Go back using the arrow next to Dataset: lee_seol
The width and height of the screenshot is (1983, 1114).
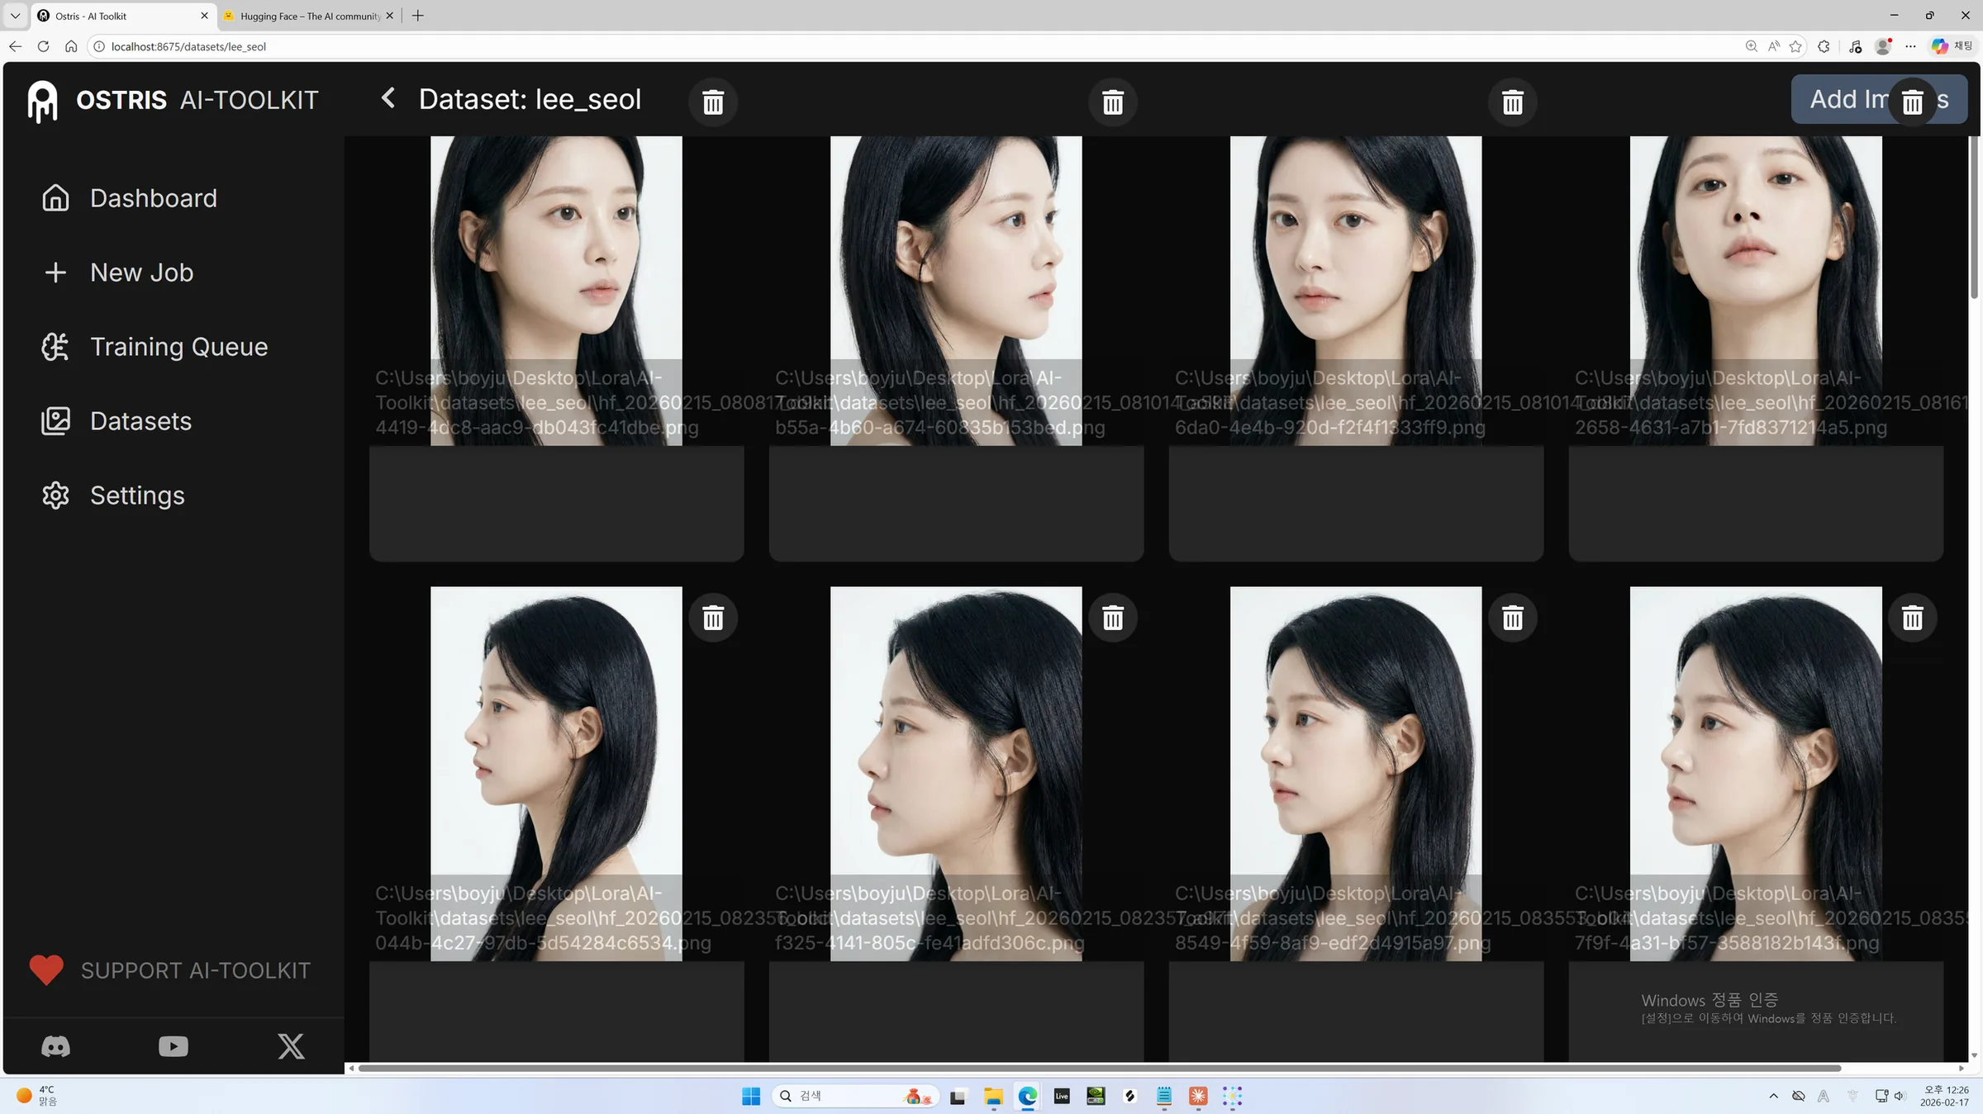(388, 97)
